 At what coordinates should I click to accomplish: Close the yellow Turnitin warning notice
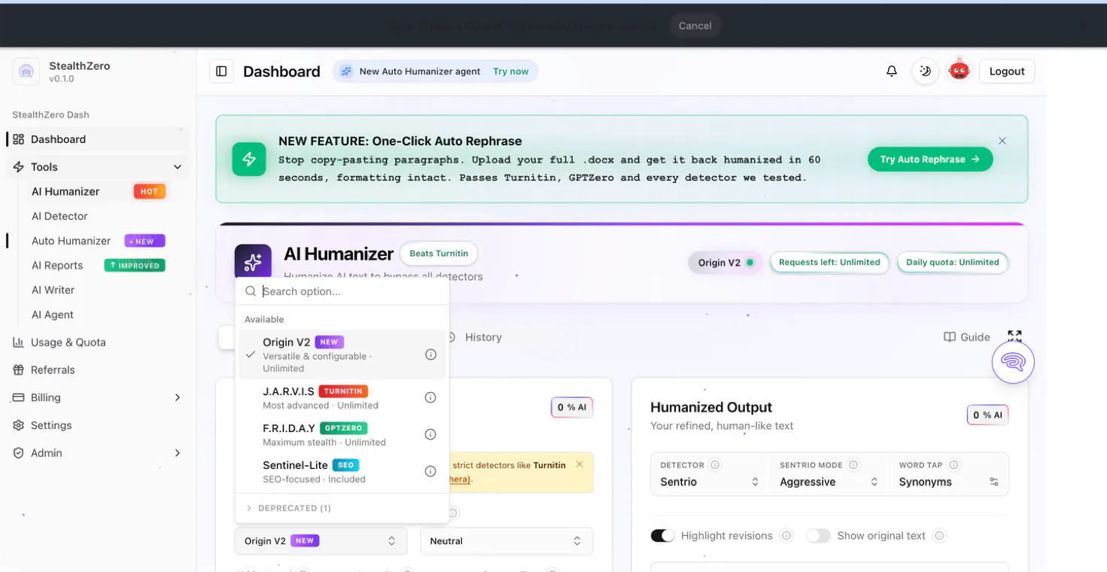point(579,464)
